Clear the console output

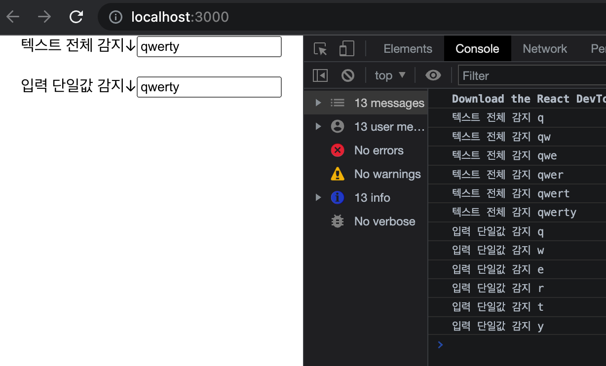tap(348, 75)
